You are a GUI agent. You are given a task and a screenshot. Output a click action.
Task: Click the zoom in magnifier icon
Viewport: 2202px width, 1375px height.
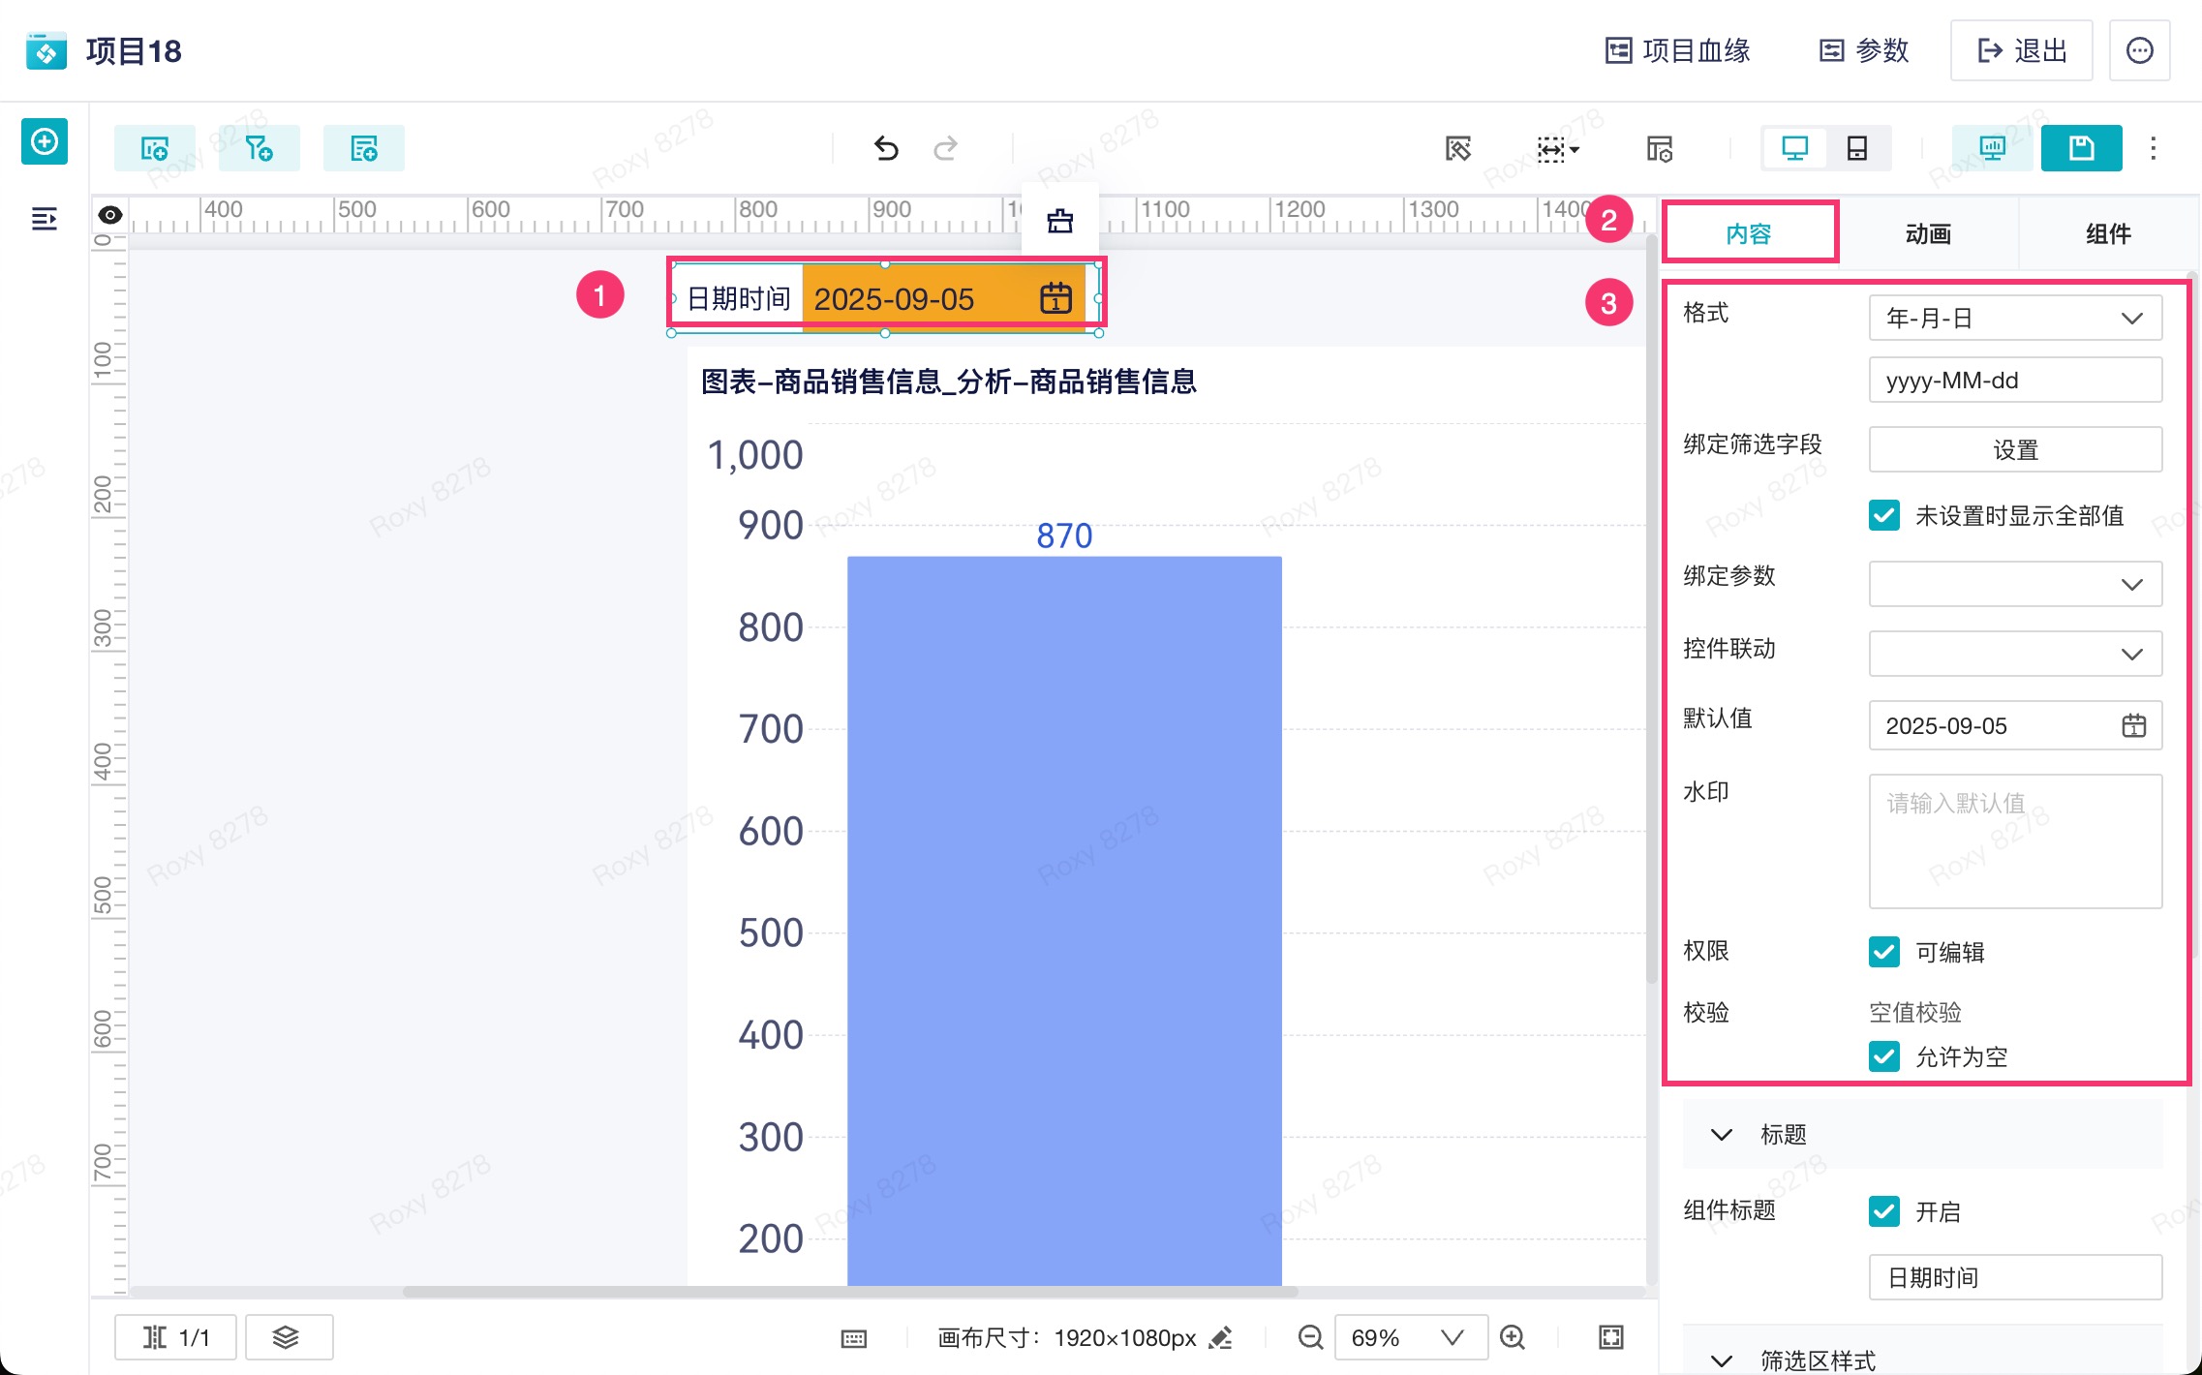coord(1512,1337)
